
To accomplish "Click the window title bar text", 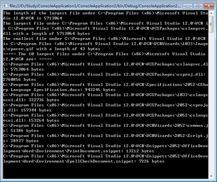I will pyautogui.click(x=95, y=6).
